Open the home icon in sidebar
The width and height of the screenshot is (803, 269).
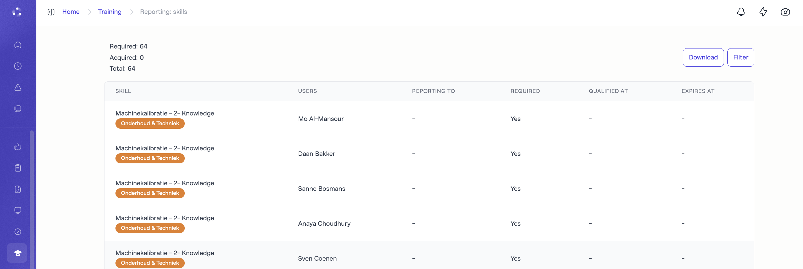(x=18, y=45)
